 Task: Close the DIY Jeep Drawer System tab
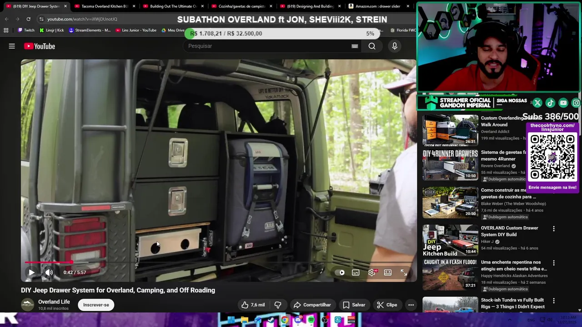[x=65, y=6]
